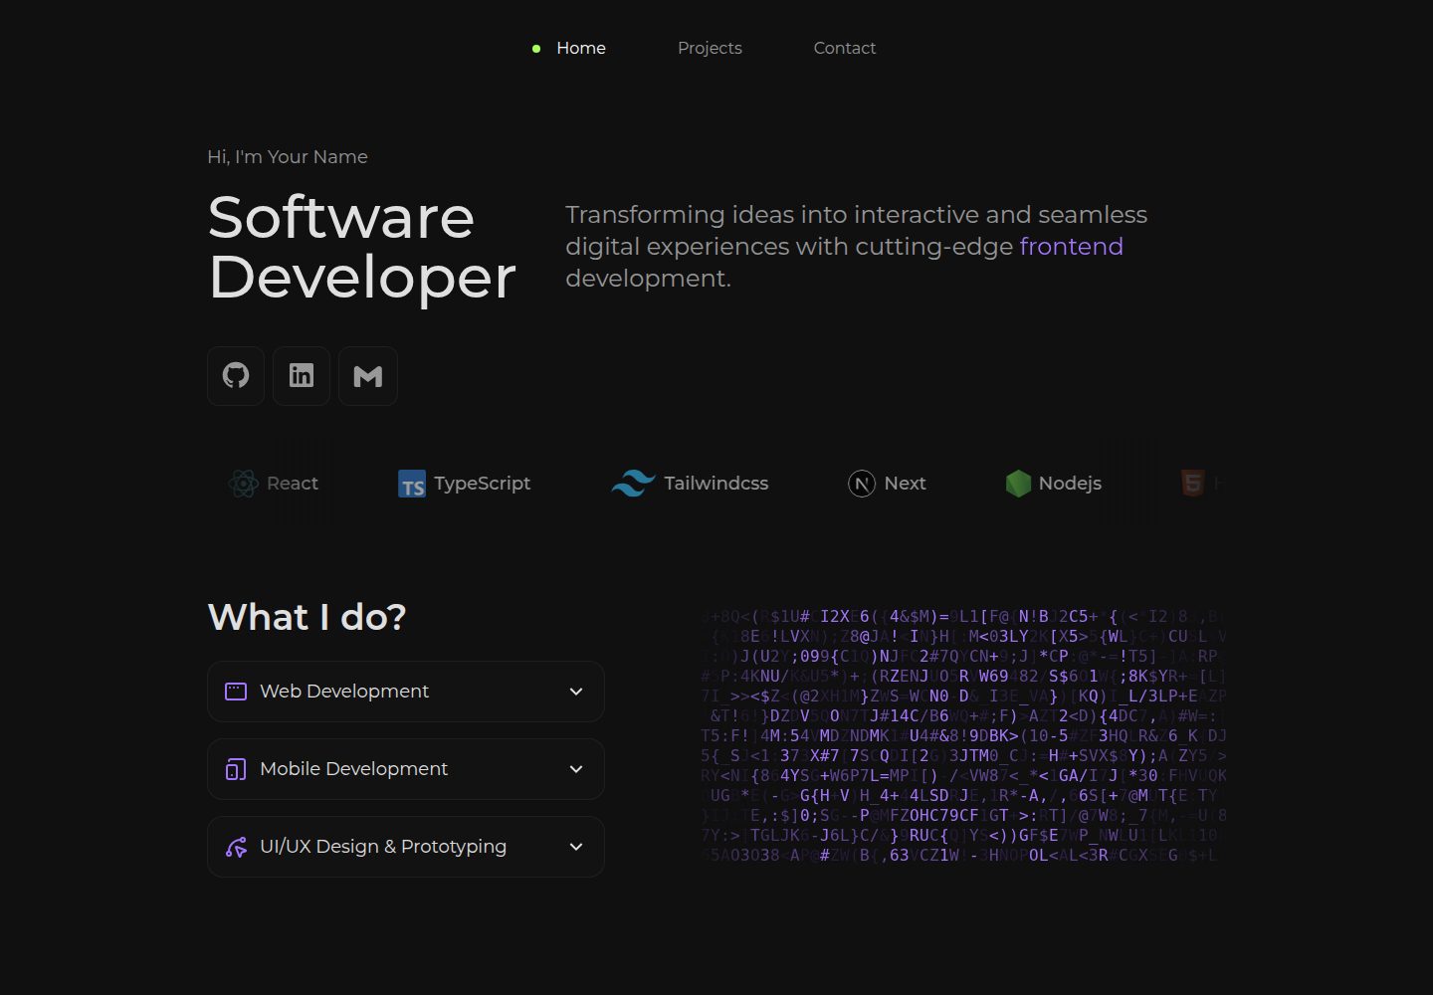
Task: Expand Web Development with its chevron
Action: [576, 692]
